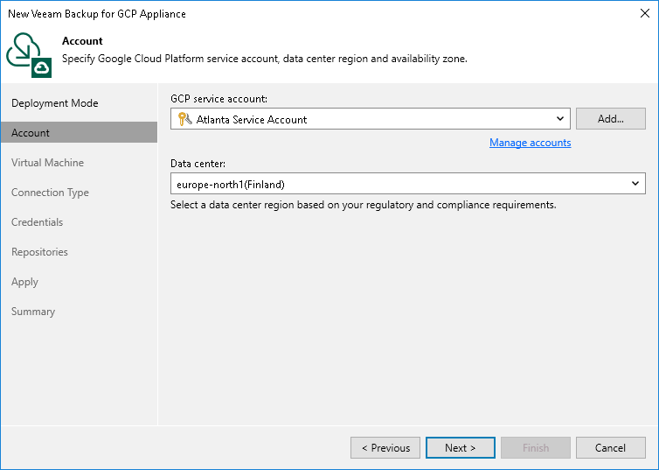The height and width of the screenshot is (470, 659).
Task: Click the disabled Finish button
Action: tap(536, 448)
